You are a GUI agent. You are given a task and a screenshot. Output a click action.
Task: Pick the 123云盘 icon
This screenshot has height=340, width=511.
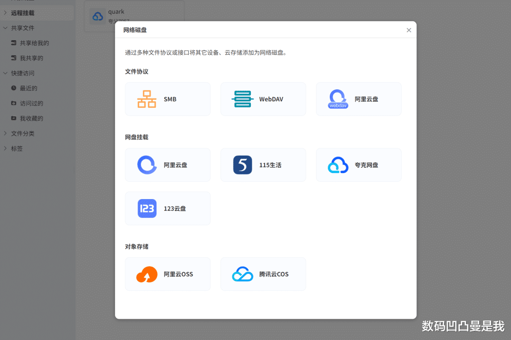point(147,209)
